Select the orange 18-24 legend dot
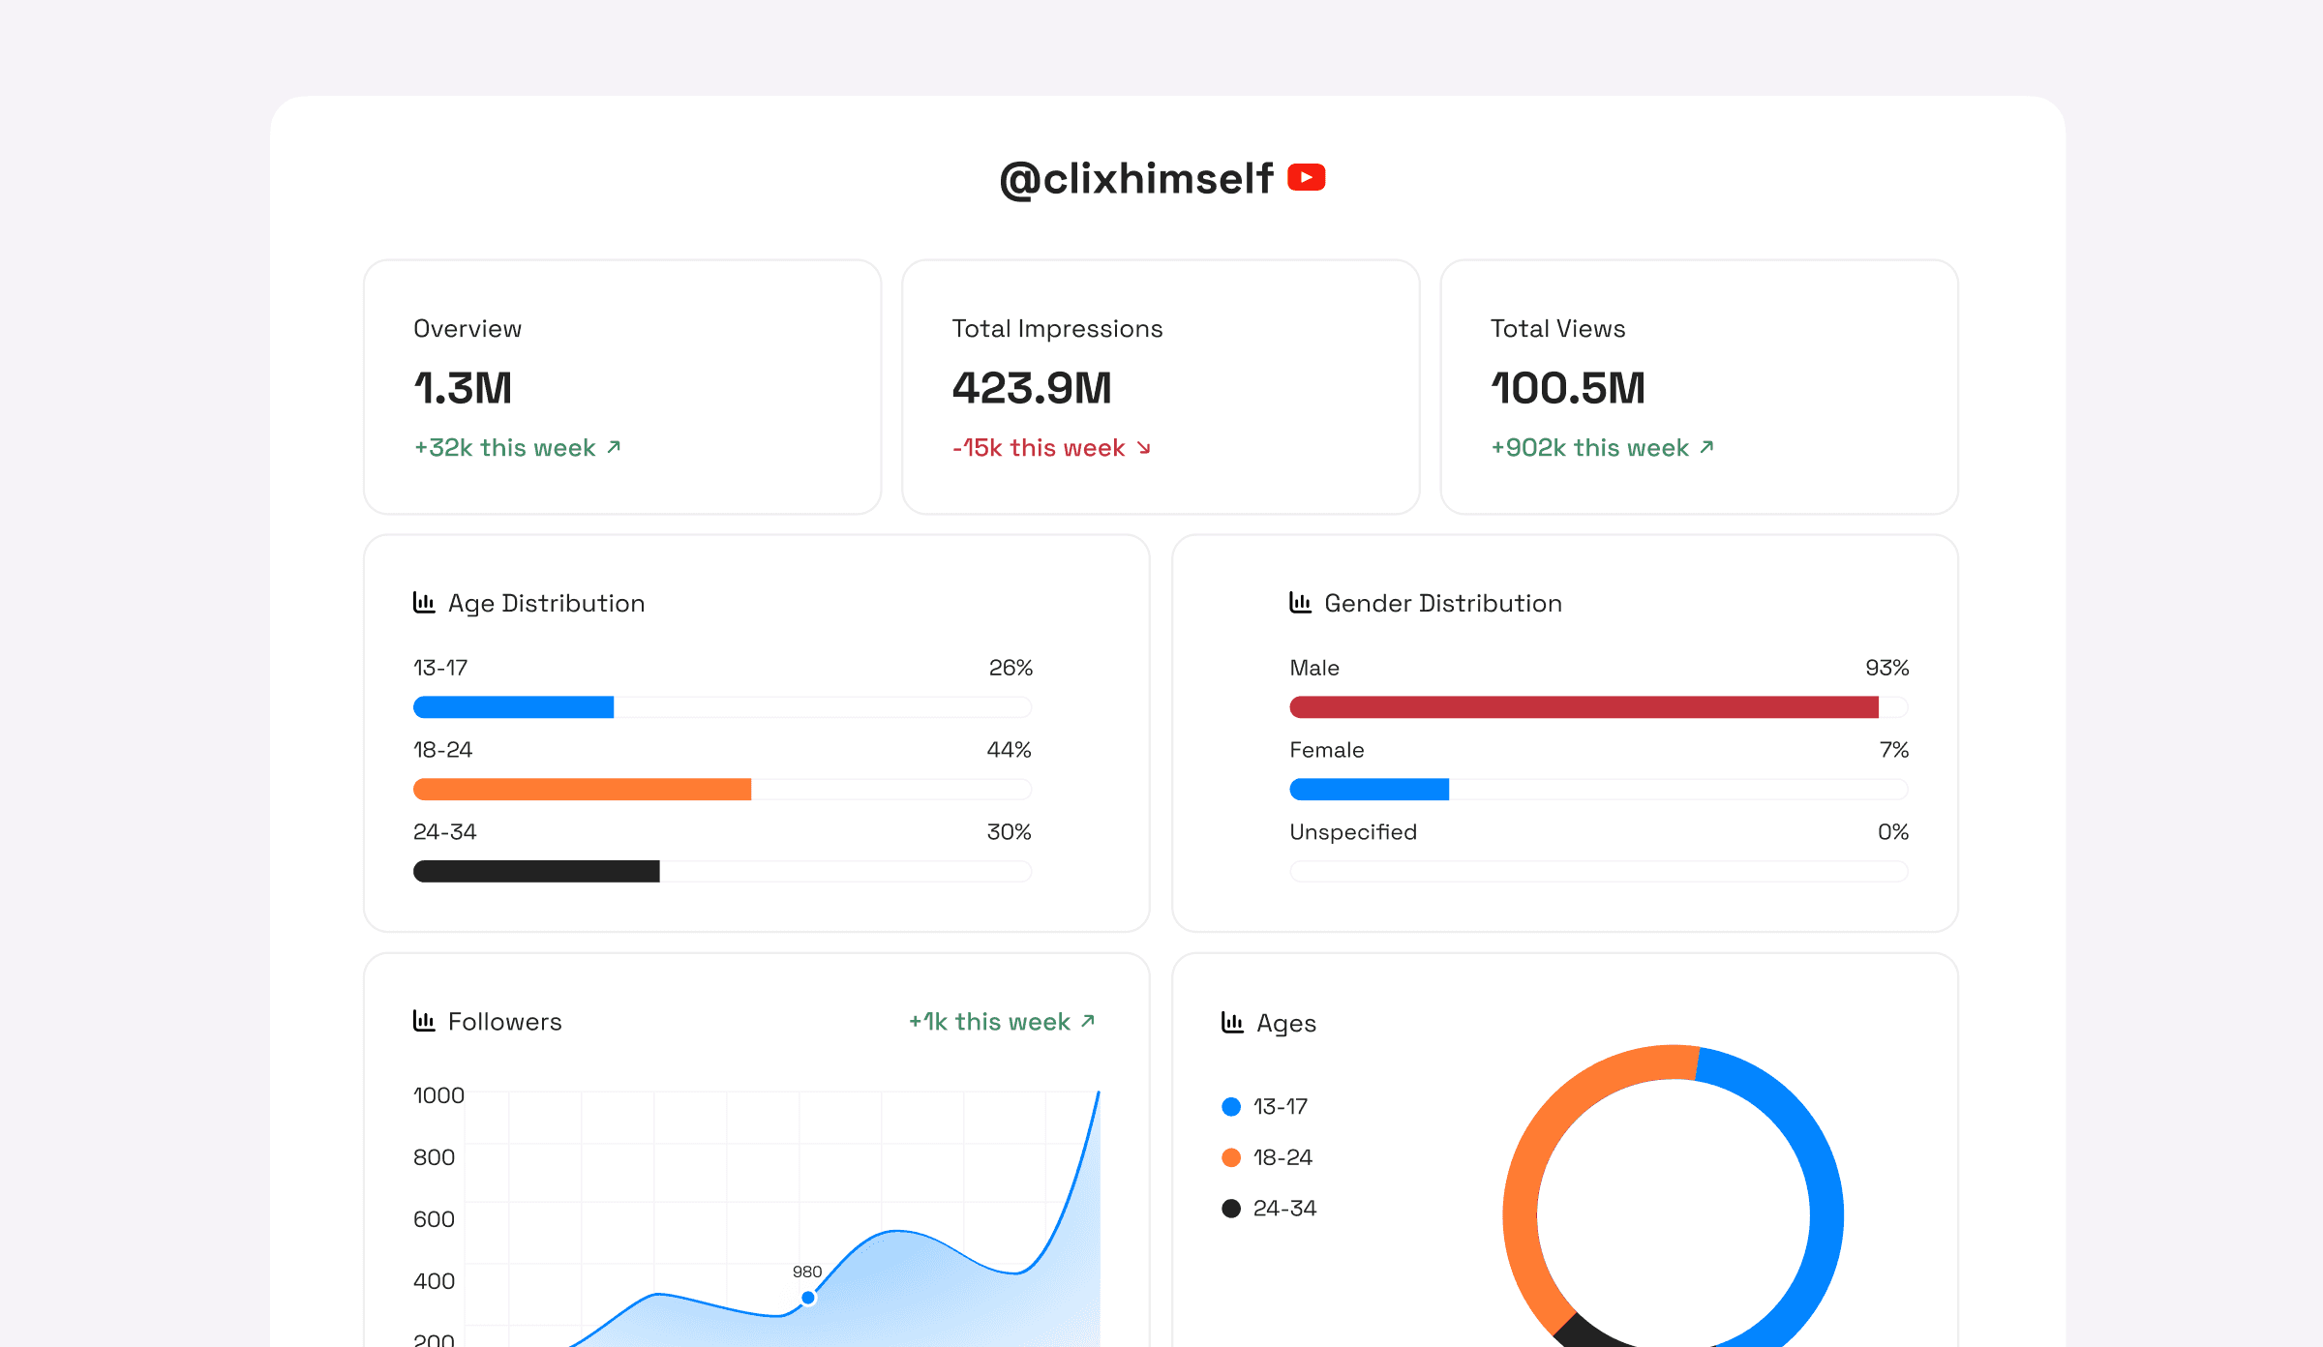The image size is (2323, 1347). (1231, 1157)
